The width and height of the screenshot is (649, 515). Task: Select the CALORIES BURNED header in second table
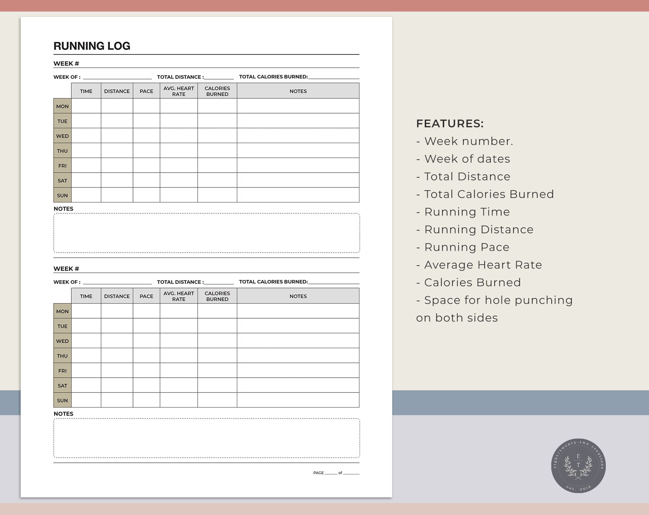click(x=217, y=296)
